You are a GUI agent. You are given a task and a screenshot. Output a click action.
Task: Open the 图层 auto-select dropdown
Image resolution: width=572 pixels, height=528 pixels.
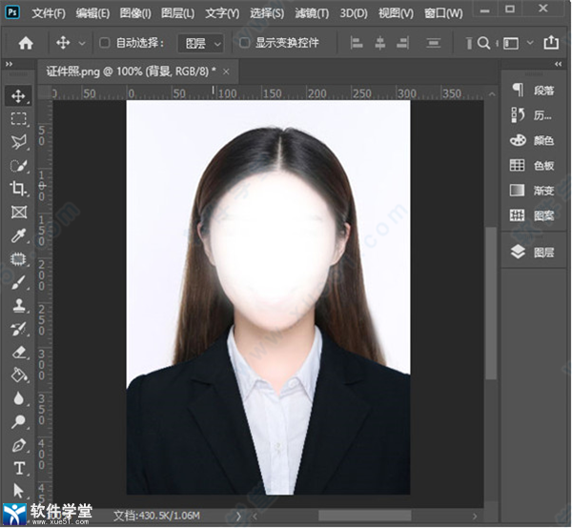(x=202, y=43)
